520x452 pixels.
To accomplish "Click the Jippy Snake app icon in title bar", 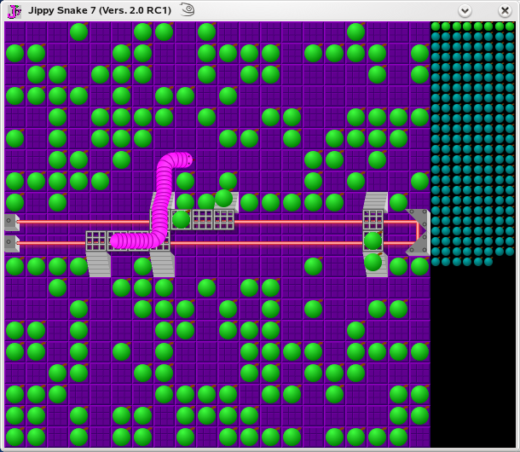I will (14, 11).
